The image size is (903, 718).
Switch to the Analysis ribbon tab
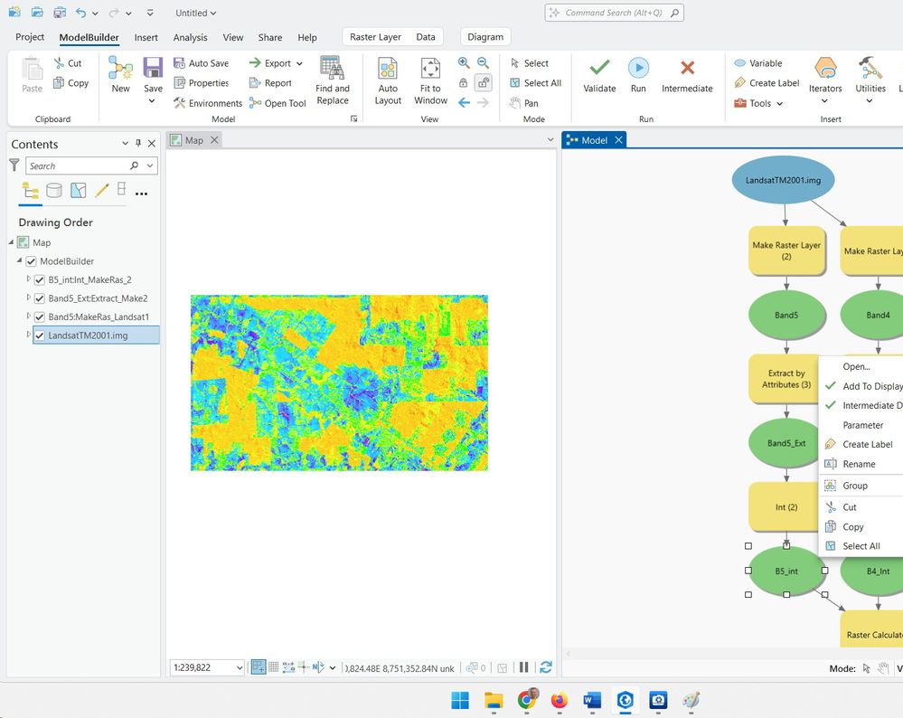point(190,38)
